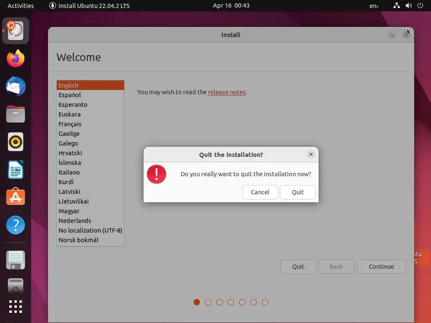Confirm Quit in the dialog
Screen dimensions: 431x323
tap(298, 192)
